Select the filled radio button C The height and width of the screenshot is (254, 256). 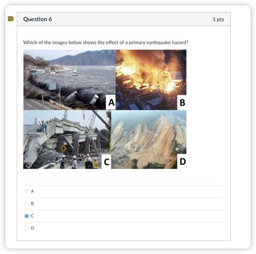[26, 216]
